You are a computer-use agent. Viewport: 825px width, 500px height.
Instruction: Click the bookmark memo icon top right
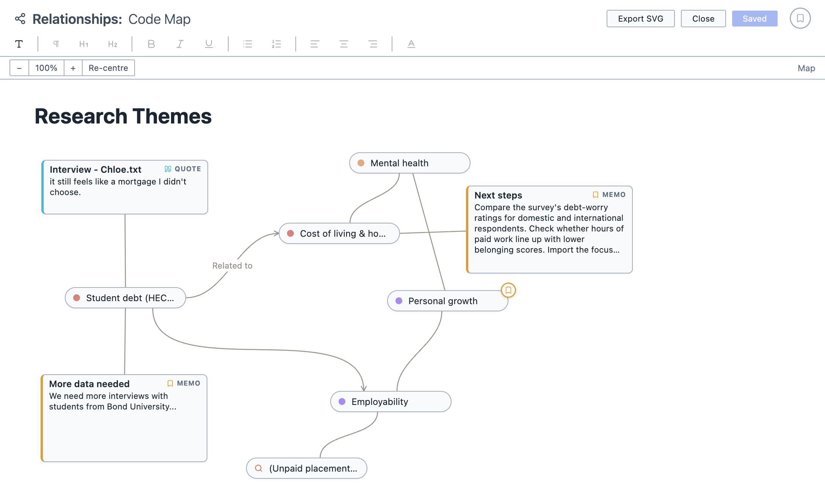[800, 18]
